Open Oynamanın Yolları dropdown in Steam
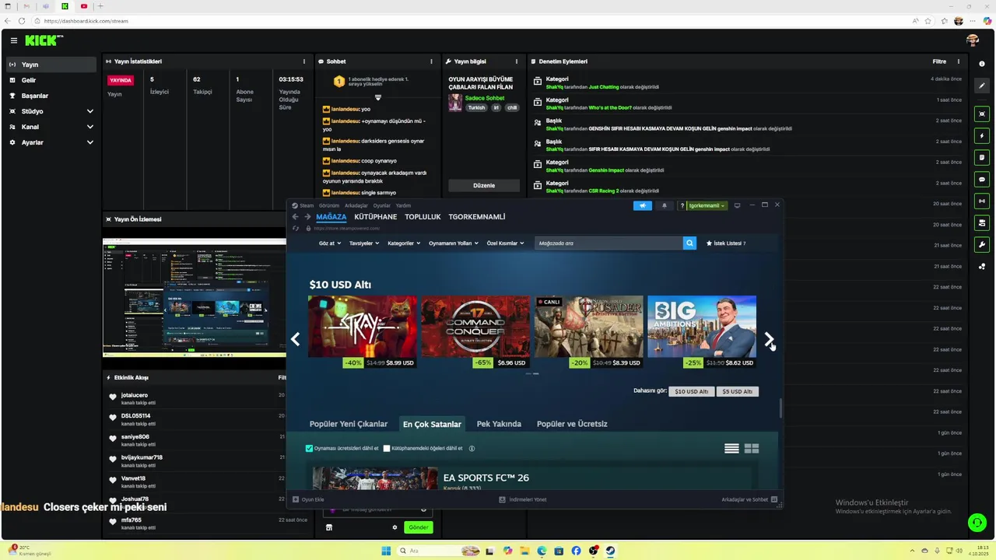The height and width of the screenshot is (560, 996). point(454,243)
